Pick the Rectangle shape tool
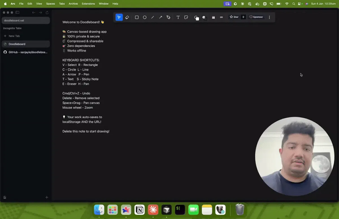The height and width of the screenshot is (219, 339). coord(137,17)
